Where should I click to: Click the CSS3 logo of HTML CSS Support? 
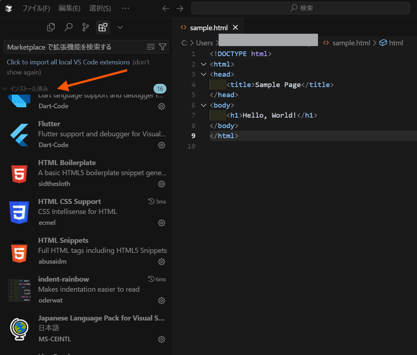[x=19, y=212]
